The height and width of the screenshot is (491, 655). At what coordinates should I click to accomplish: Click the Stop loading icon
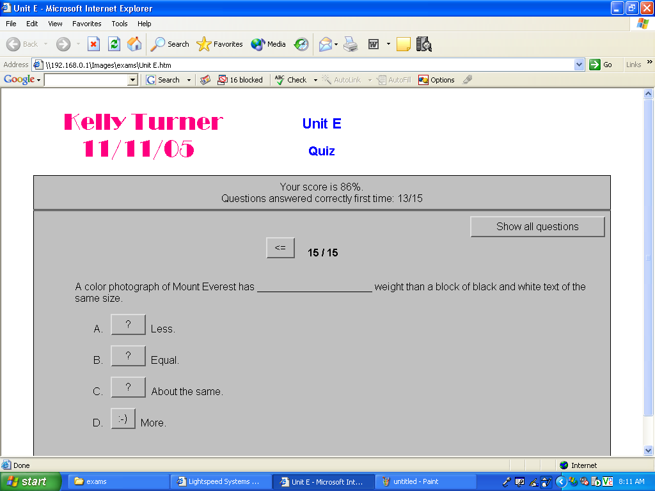[93, 44]
